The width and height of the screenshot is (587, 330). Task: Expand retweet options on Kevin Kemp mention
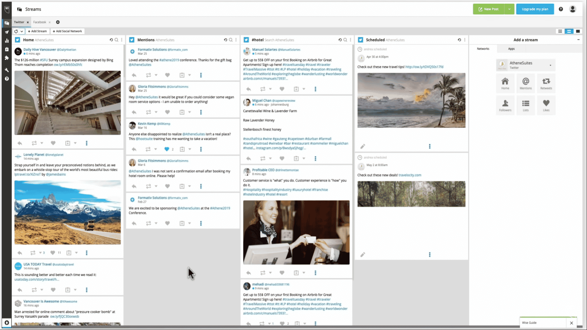(x=156, y=149)
